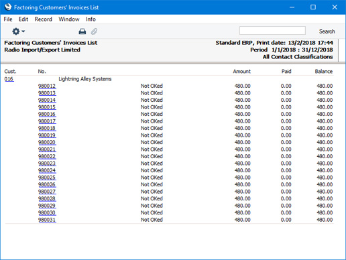The height and width of the screenshot is (260, 346).
Task: Click the Amount column header
Action: [x=241, y=72]
